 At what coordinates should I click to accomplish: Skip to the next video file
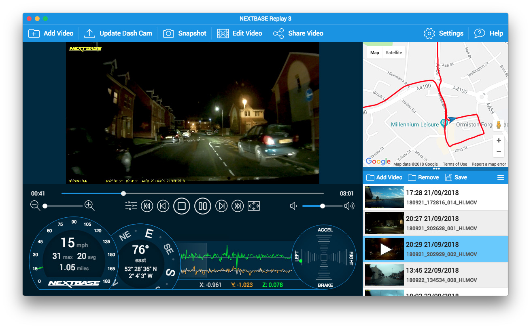(238, 206)
